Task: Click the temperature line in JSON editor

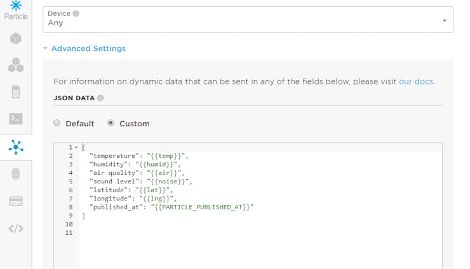Action: (140, 155)
